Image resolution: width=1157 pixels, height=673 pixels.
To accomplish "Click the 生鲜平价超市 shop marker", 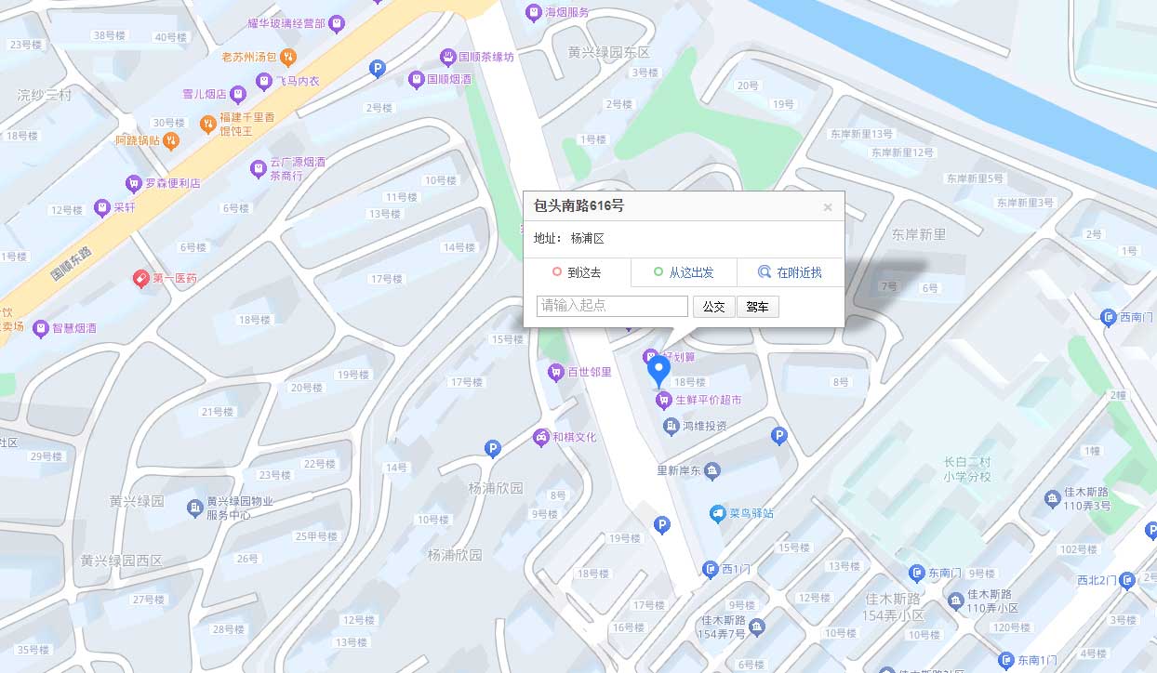I will coord(663,401).
